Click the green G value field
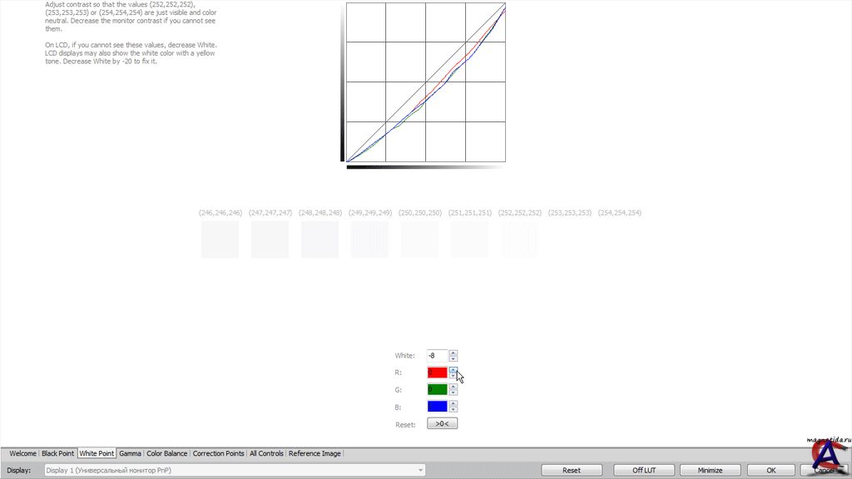Viewport: 852px width, 479px height. point(437,389)
